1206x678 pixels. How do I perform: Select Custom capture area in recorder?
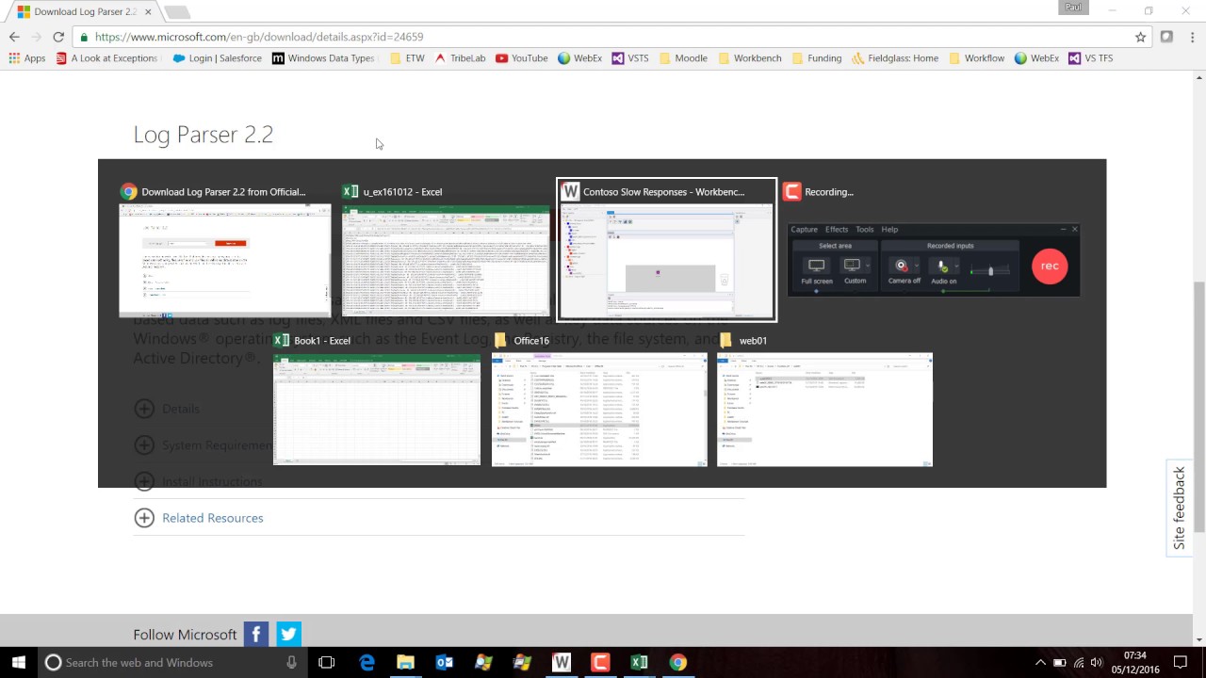pyautogui.click(x=854, y=271)
